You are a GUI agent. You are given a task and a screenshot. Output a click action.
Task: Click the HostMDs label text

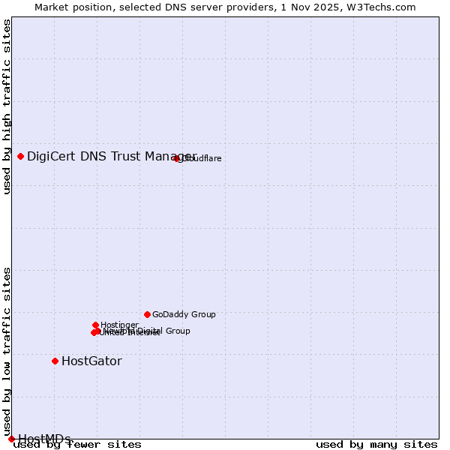point(44,439)
